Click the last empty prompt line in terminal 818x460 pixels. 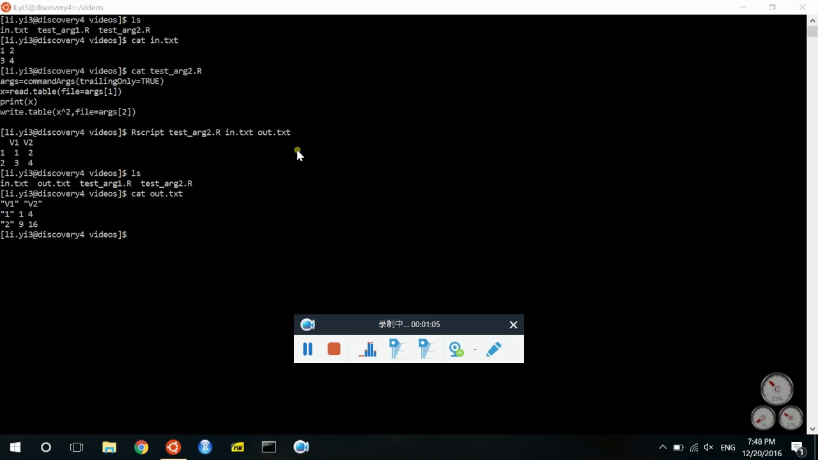coord(64,234)
